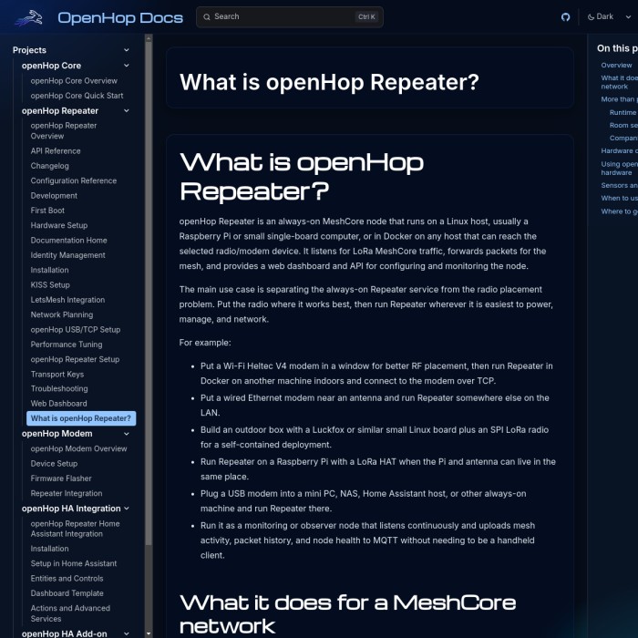Open the Network Planning page

[x=62, y=315]
